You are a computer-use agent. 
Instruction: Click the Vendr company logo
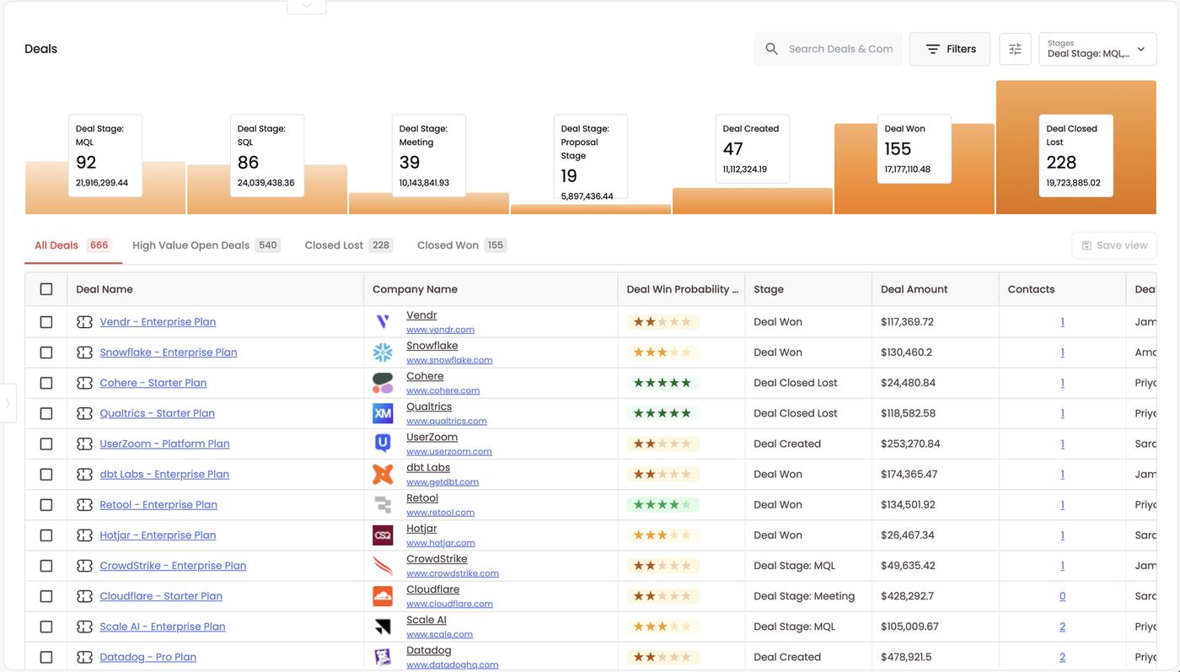(383, 322)
